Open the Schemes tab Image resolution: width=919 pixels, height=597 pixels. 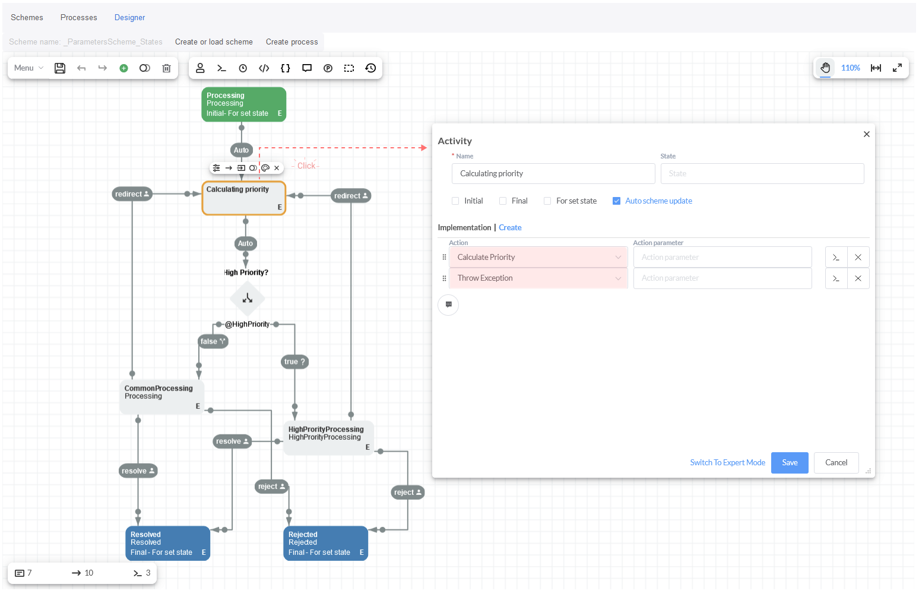(27, 18)
